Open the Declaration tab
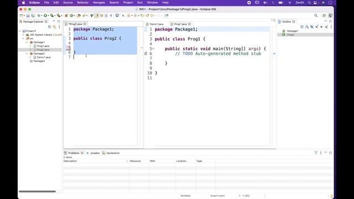 click(x=111, y=153)
